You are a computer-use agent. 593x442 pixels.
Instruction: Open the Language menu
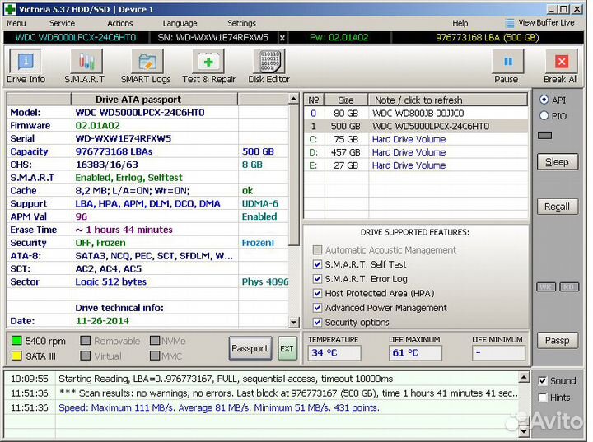pos(180,23)
